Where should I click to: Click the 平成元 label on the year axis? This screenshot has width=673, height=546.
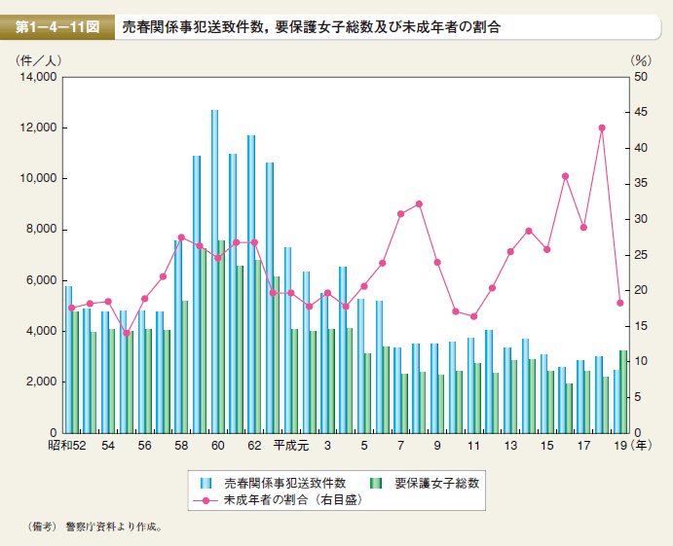click(291, 446)
